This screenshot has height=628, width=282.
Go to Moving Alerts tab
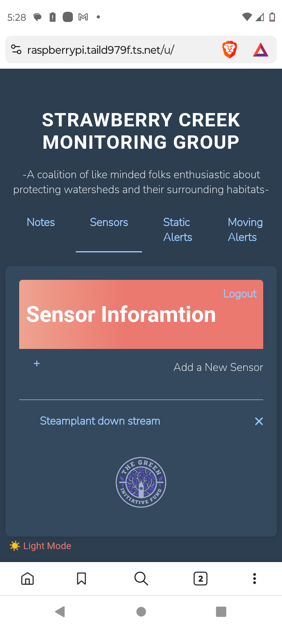tap(245, 230)
